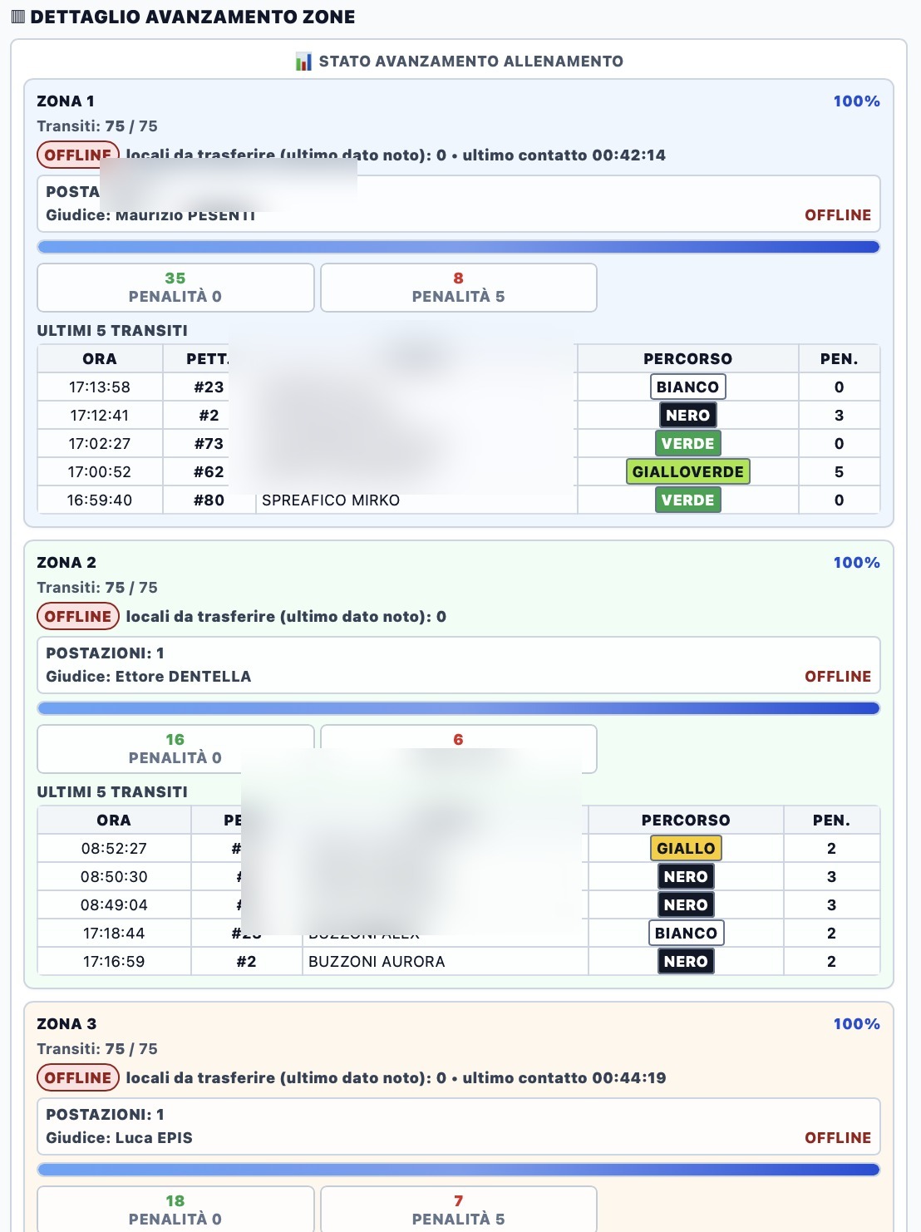This screenshot has width=921, height=1232.
Task: Click the ZONA 1 title
Action: pos(66,101)
